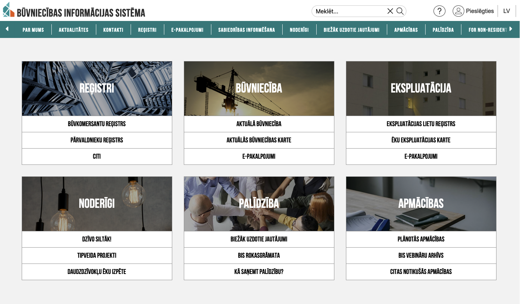Open BIS vebināru arhīvs
This screenshot has height=304, width=520.
tap(421, 256)
